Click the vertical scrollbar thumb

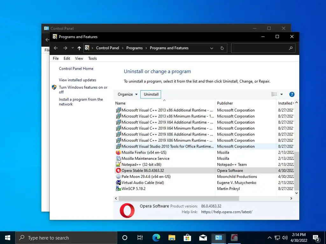coord(296,171)
